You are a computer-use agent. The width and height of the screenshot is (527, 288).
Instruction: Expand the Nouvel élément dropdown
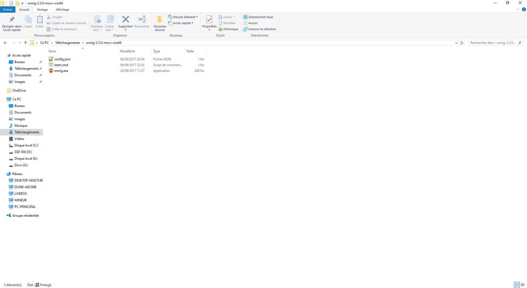[x=183, y=17]
